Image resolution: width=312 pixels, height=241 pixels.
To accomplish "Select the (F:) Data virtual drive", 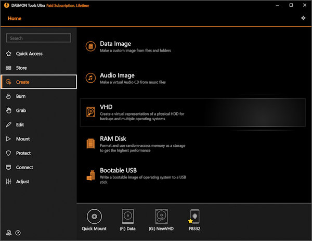I will point(128,217).
